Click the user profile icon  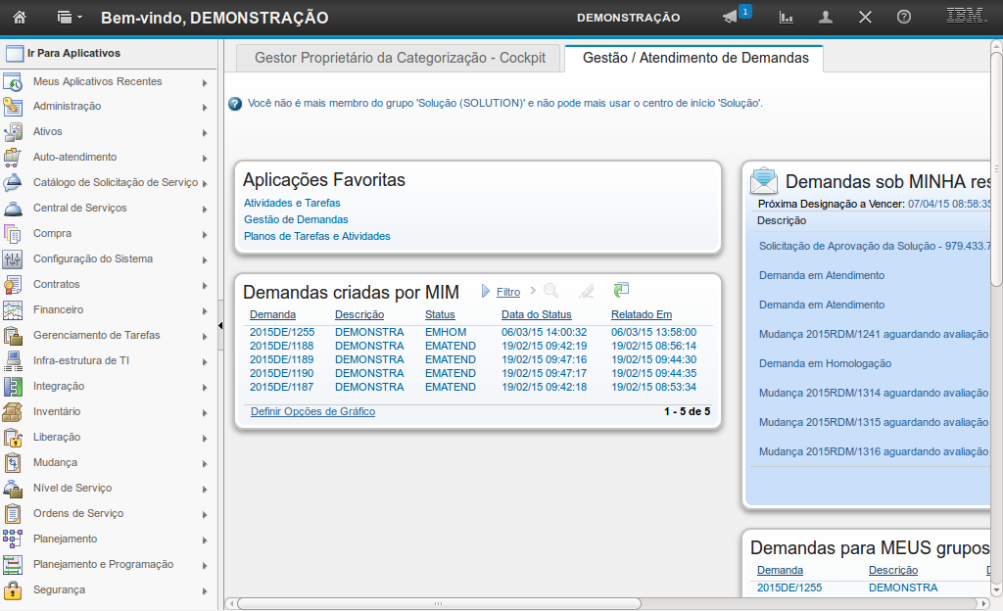(826, 17)
